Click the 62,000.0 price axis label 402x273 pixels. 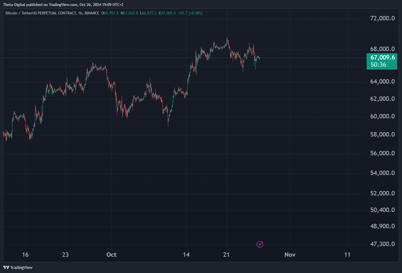coord(382,99)
